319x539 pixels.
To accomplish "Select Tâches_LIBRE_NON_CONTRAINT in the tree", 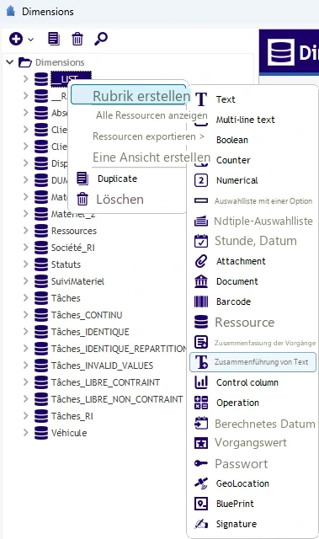I will (117, 399).
